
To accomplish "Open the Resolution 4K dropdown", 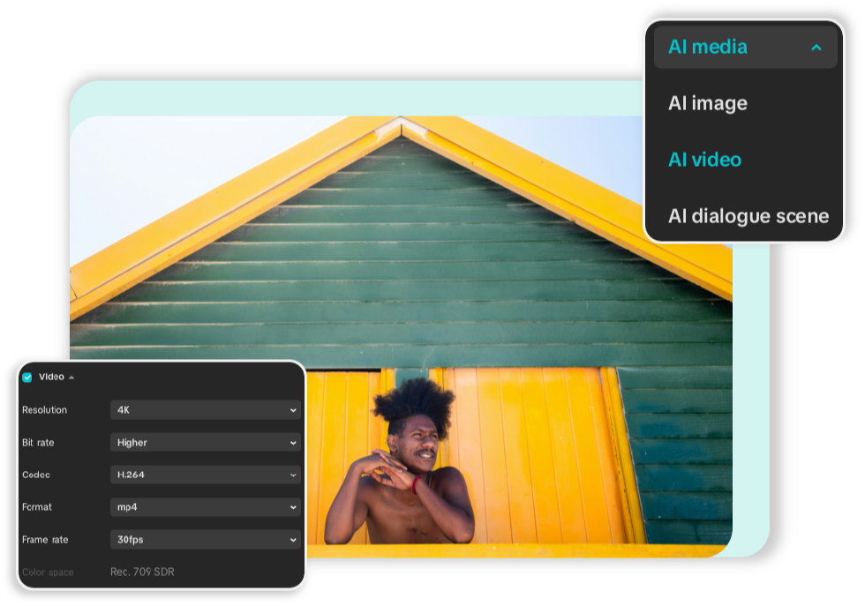I will coord(205,409).
